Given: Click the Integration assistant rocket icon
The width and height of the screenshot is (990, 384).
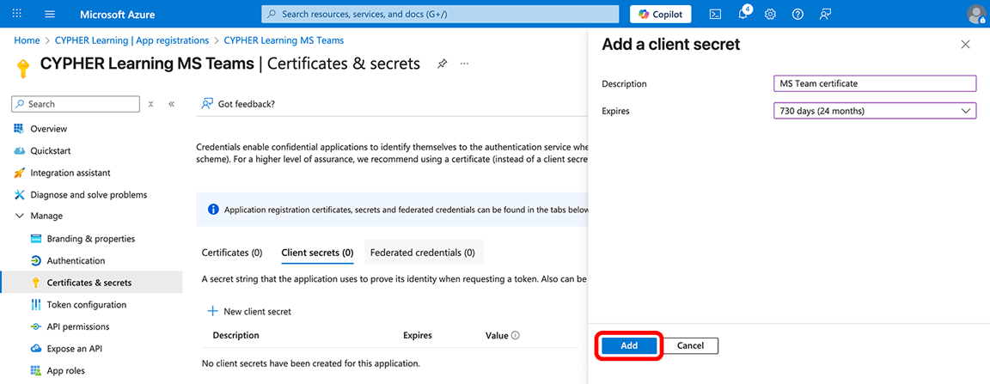Looking at the screenshot, I should pos(18,173).
